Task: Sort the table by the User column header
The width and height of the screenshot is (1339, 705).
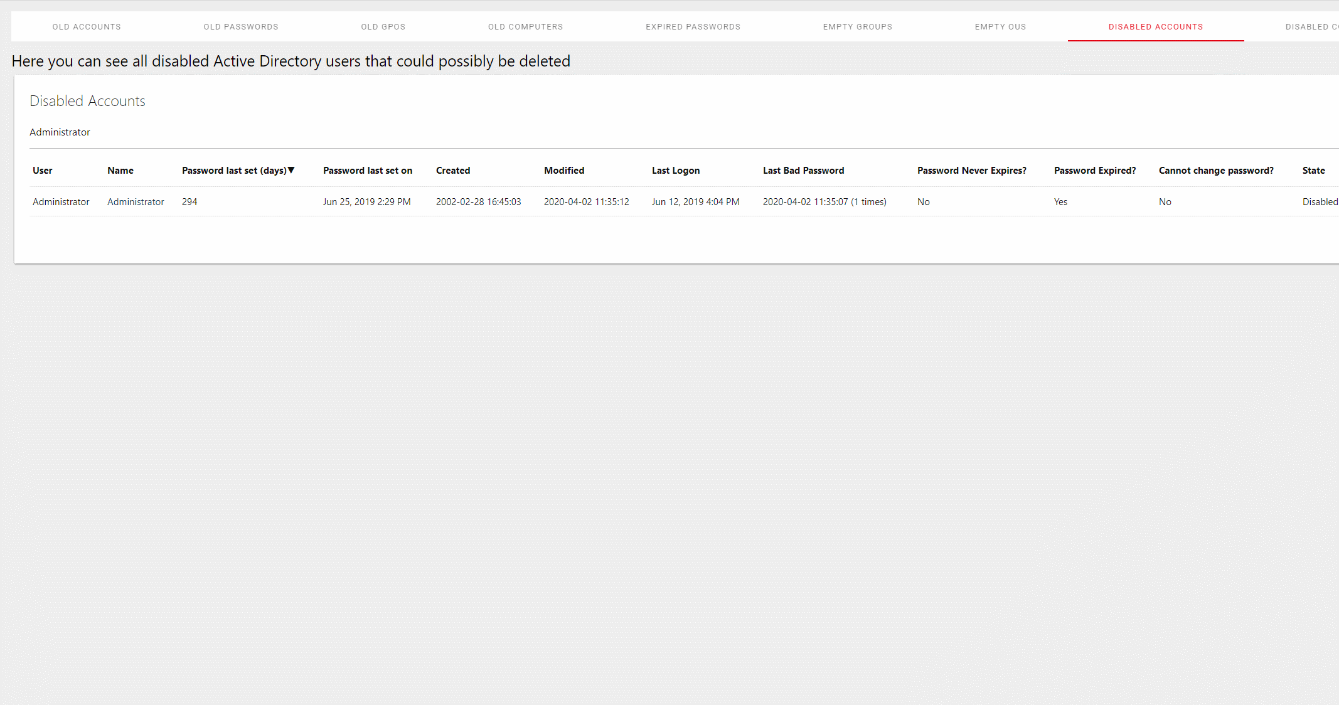Action: coord(43,171)
